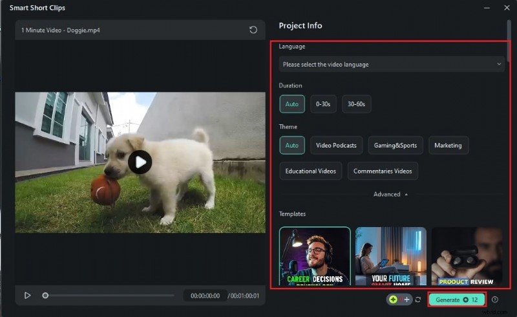Close the Smart Short Clips window
Image resolution: width=517 pixels, height=317 pixels.
[x=505, y=8]
